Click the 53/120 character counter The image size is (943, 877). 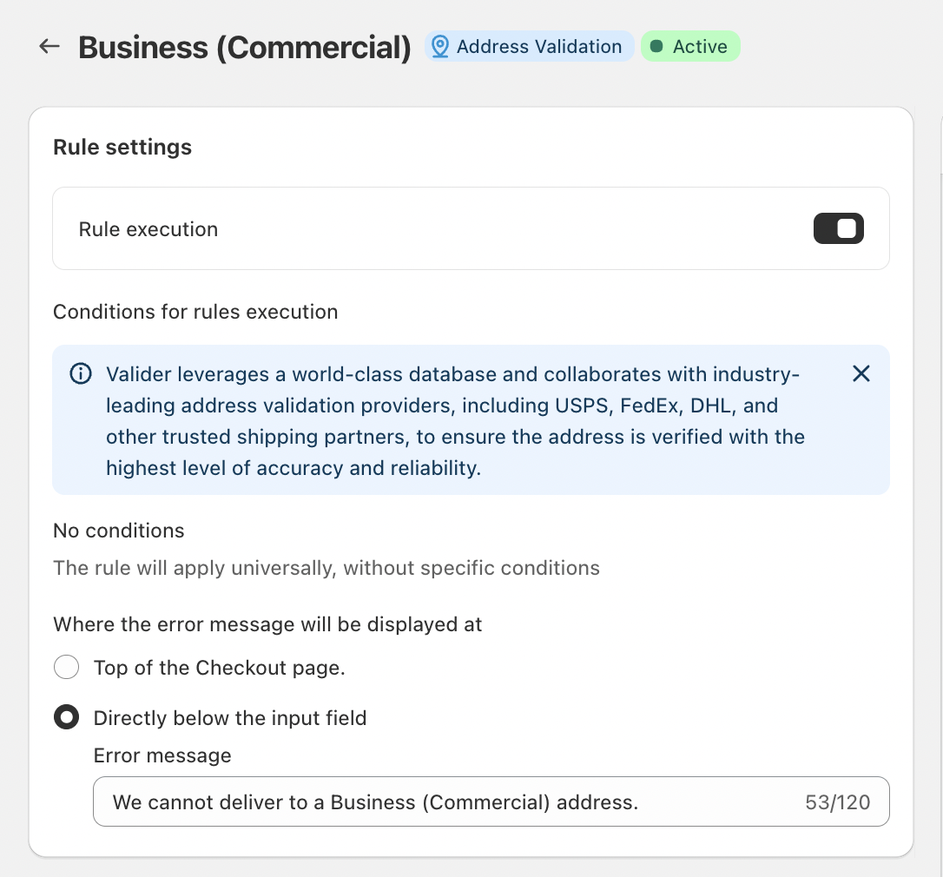[837, 802]
